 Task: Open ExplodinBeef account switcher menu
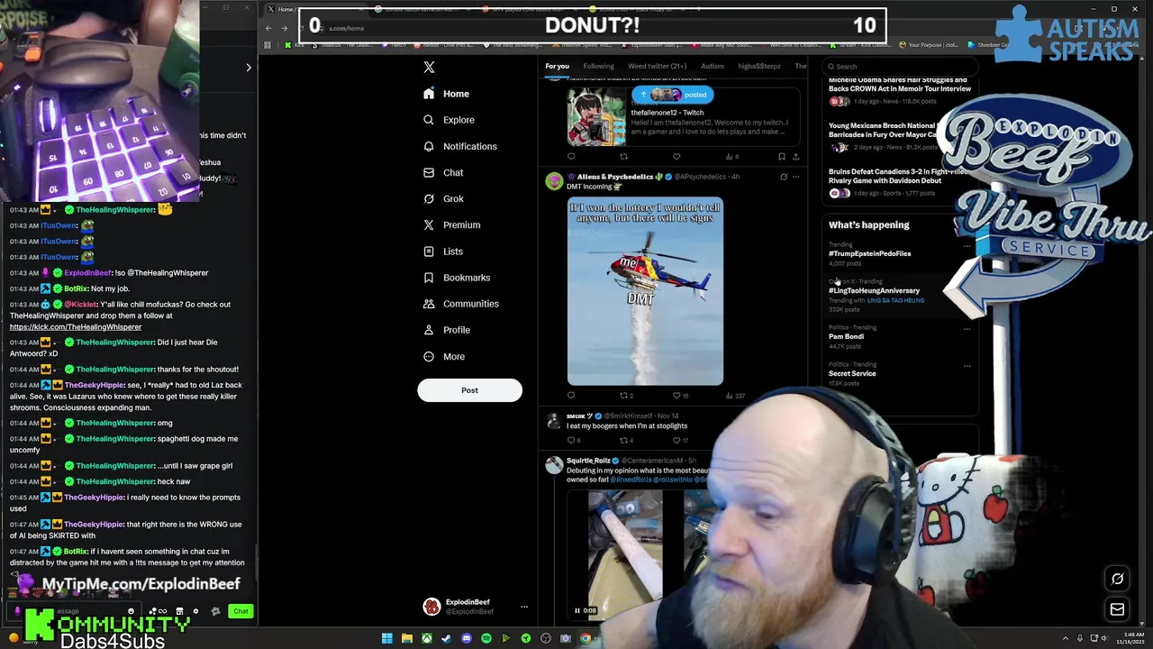point(475,607)
